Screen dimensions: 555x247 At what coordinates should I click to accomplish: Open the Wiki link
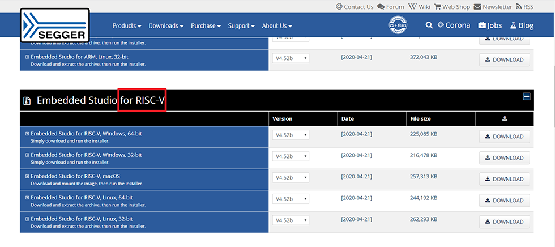419,7
